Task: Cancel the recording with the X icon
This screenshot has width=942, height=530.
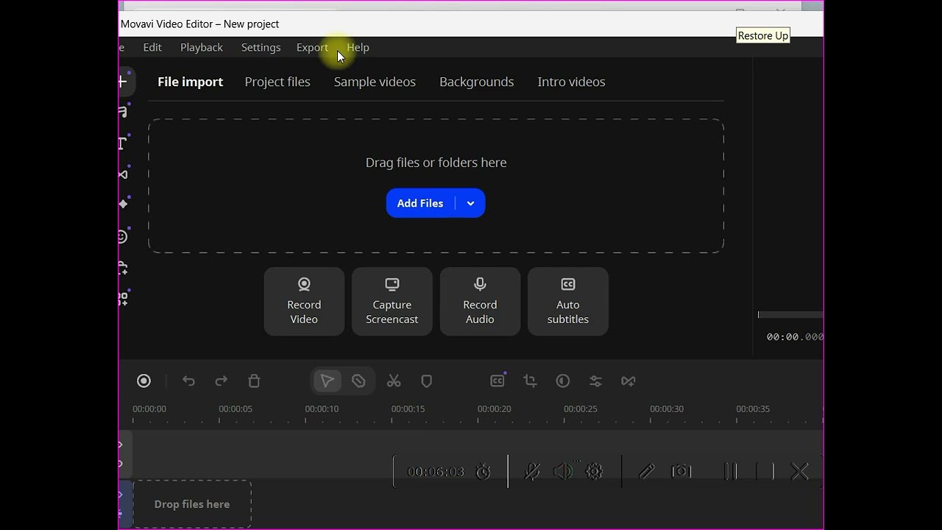Action: point(800,472)
